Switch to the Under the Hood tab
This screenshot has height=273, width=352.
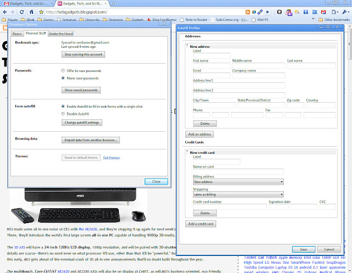pos(61,34)
